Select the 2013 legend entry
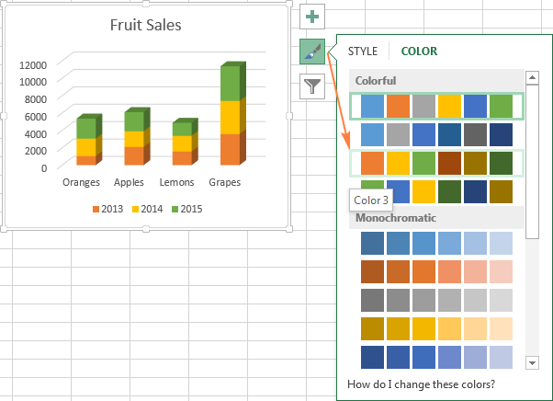The image size is (553, 401). 107,210
